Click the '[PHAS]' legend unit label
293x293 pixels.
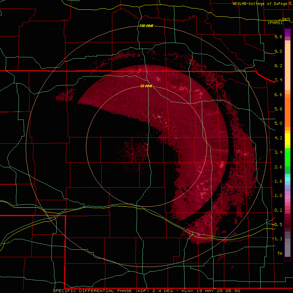[x=275, y=22]
